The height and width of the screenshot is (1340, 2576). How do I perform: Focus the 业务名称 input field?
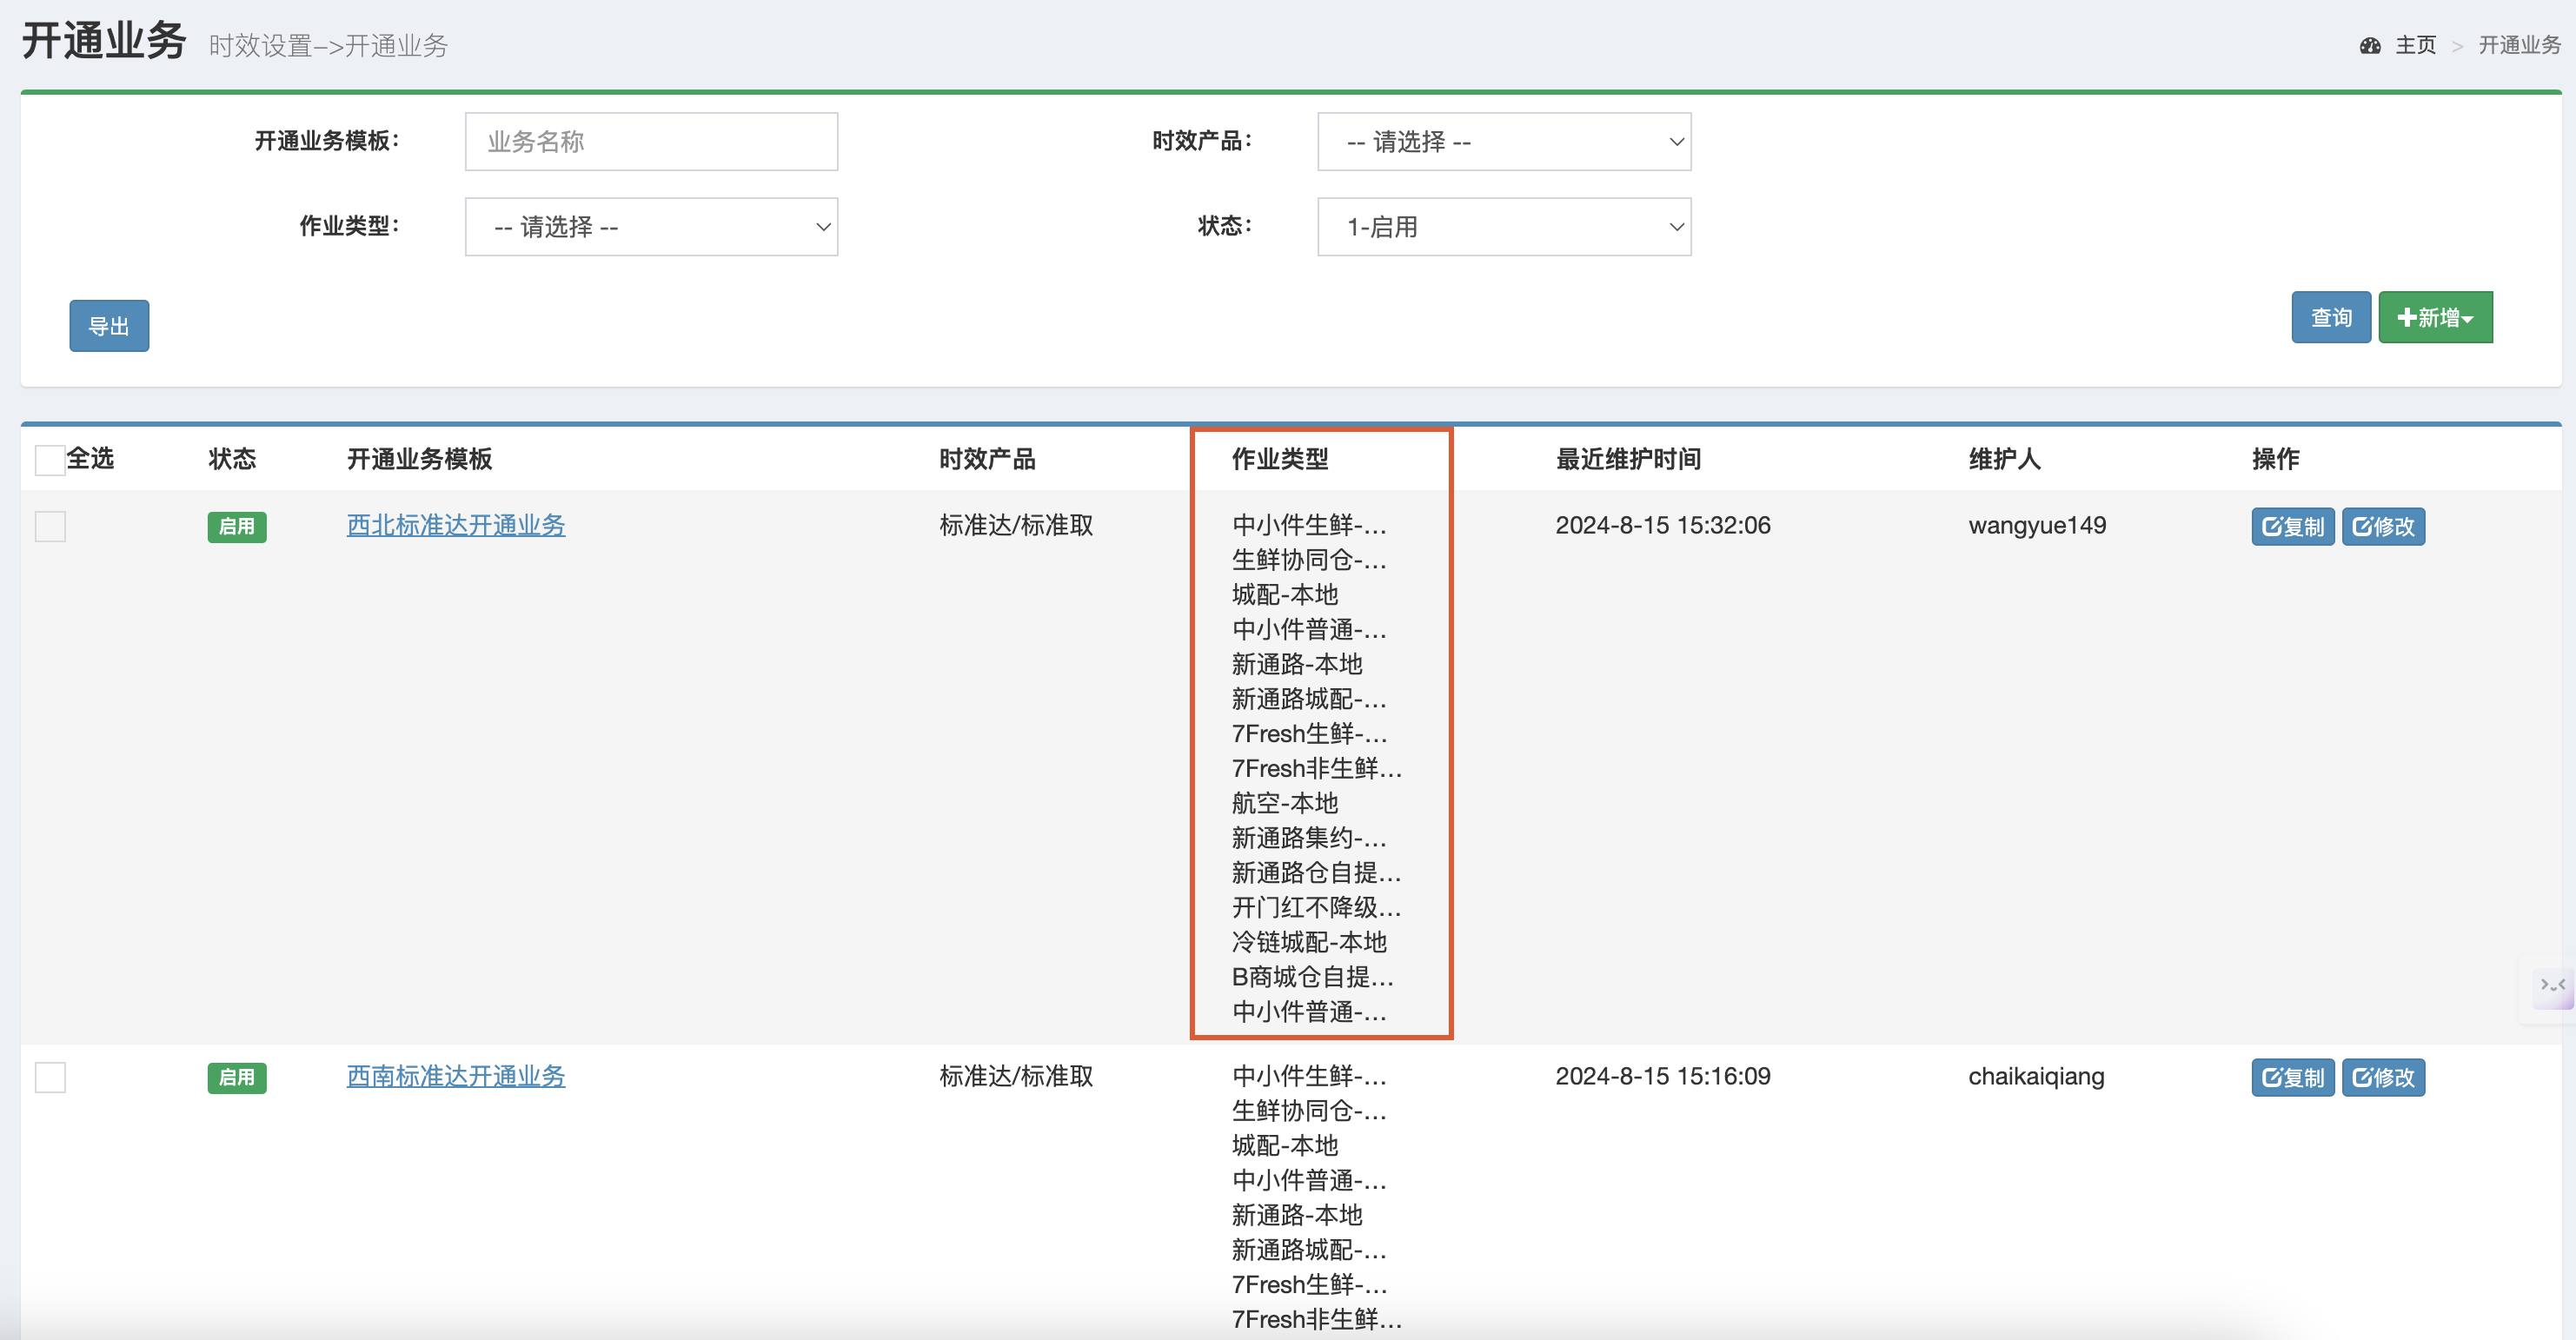coord(651,142)
